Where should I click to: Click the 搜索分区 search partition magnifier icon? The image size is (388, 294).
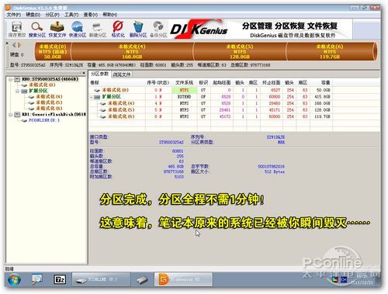[x=36, y=29]
